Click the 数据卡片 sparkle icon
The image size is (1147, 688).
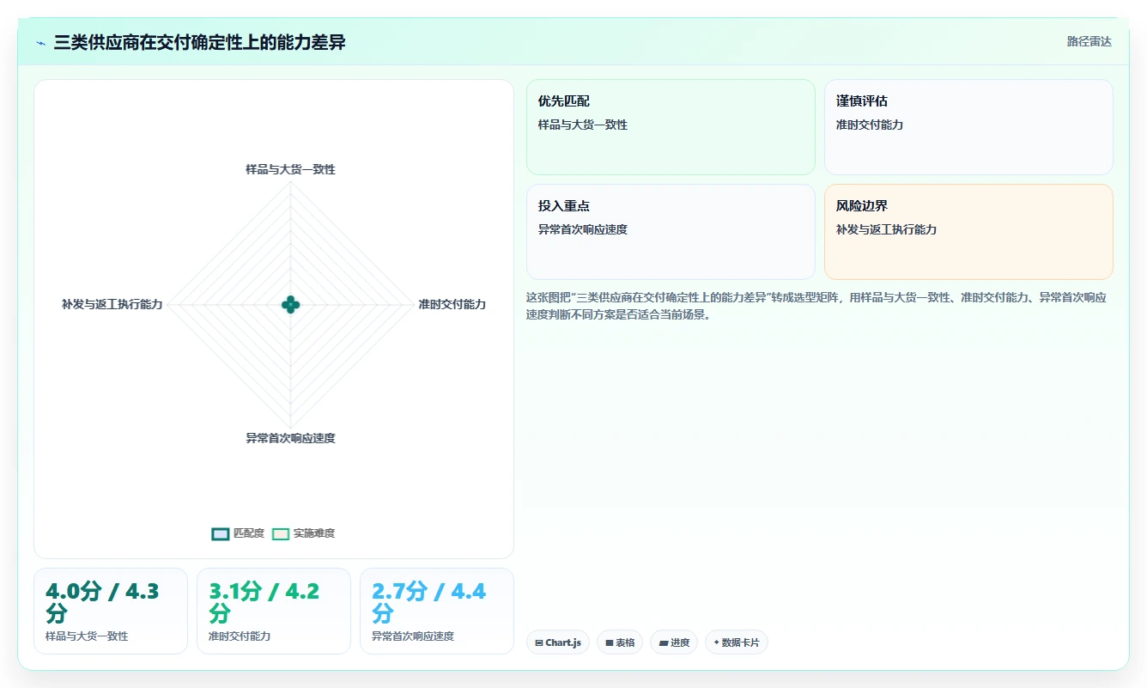tap(716, 642)
